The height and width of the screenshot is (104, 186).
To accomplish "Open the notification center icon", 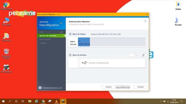I will click(x=181, y=101).
